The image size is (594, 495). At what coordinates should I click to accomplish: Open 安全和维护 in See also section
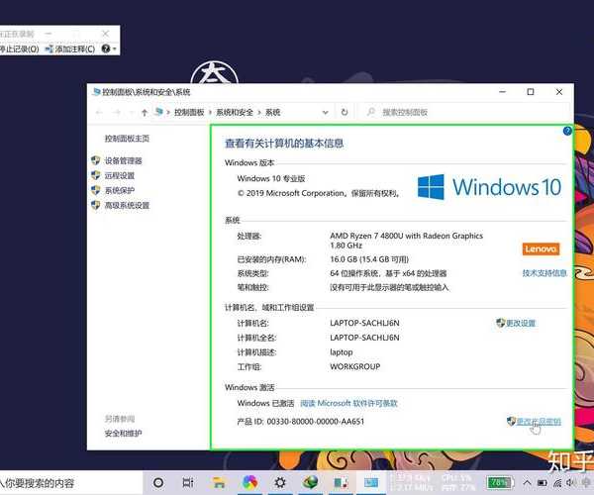123,433
